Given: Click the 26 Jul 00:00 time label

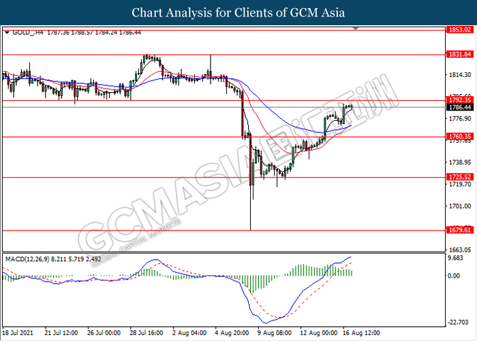Looking at the screenshot, I should (104, 333).
